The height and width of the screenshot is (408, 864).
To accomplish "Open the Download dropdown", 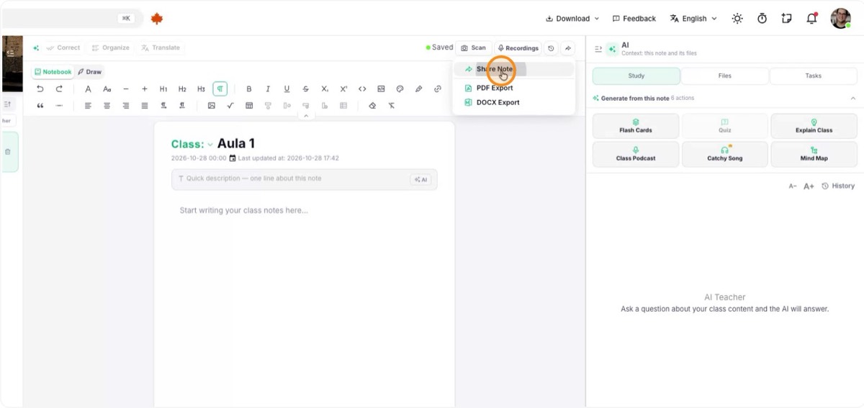I will tap(572, 19).
